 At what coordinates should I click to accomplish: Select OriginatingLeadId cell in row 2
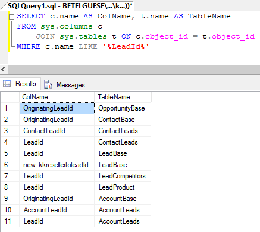click(57, 120)
